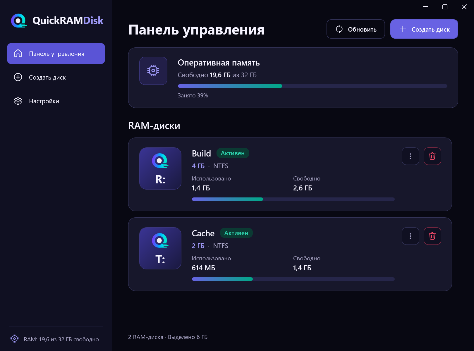The width and height of the screenshot is (474, 351).
Task: Minimize the QuickRAMDisk window
Action: coord(426,7)
